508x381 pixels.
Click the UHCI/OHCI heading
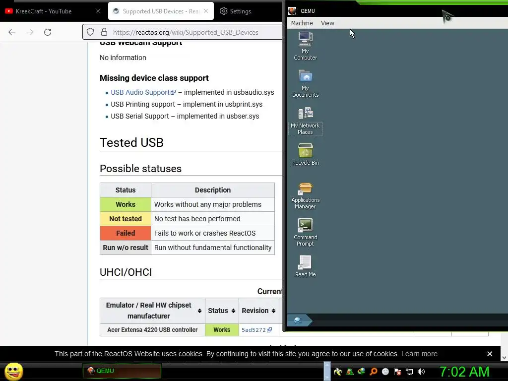point(126,272)
